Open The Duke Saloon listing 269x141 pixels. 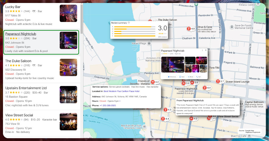click(18, 61)
